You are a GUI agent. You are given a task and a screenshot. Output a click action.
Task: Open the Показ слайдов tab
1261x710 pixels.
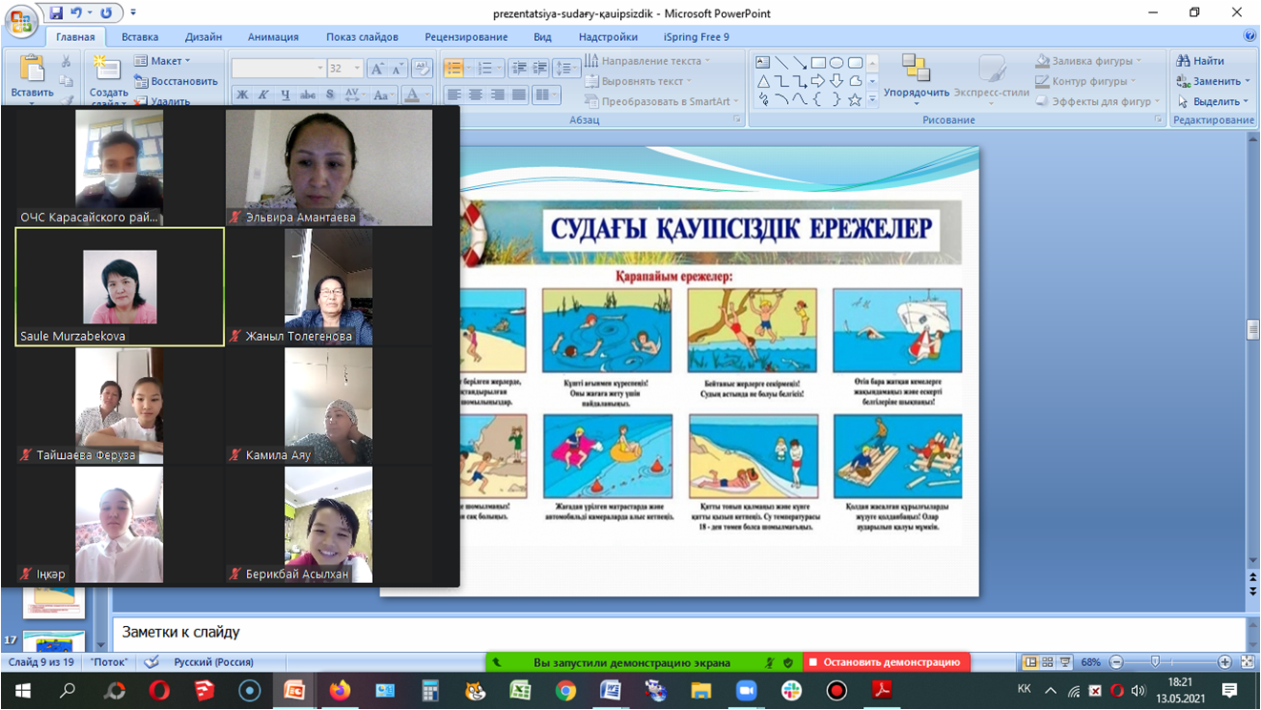[x=362, y=37]
